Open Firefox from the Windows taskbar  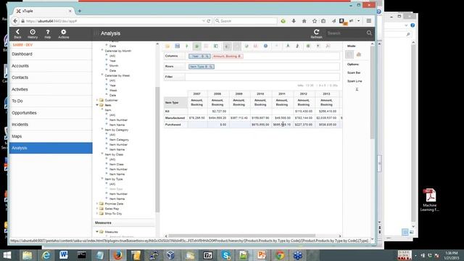point(117,254)
